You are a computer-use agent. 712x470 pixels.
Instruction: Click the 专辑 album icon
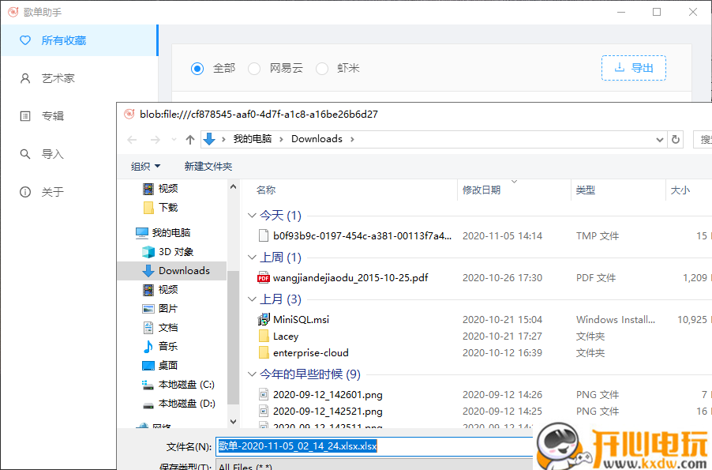tap(25, 116)
